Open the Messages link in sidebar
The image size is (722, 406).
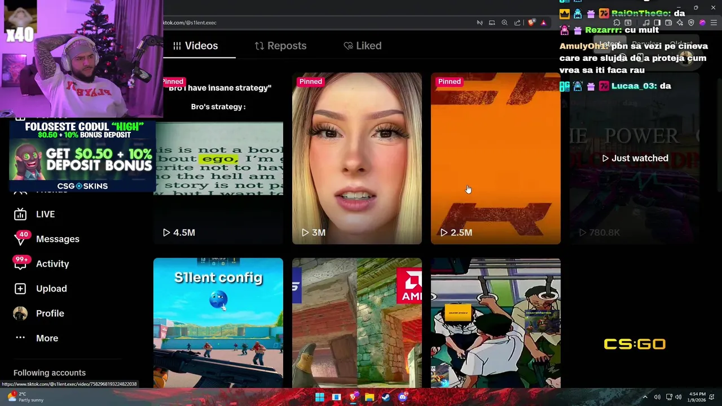click(58, 239)
